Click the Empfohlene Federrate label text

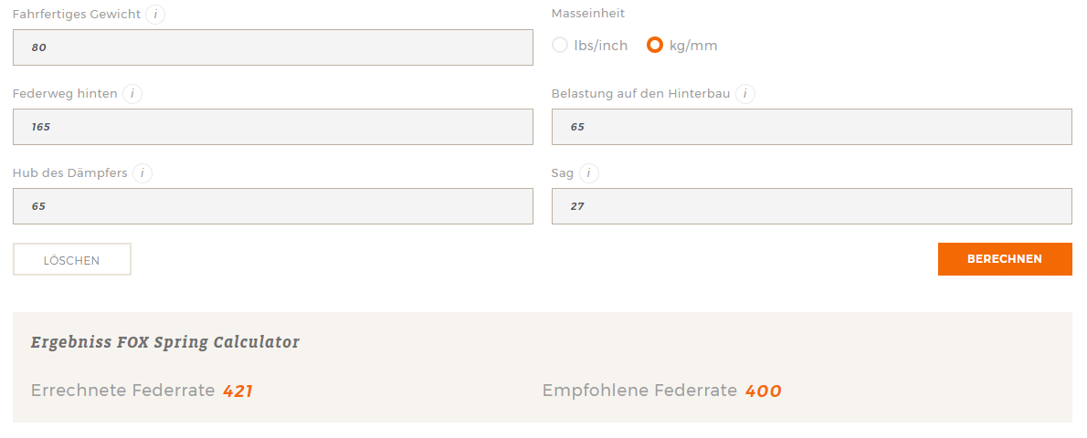[639, 391]
